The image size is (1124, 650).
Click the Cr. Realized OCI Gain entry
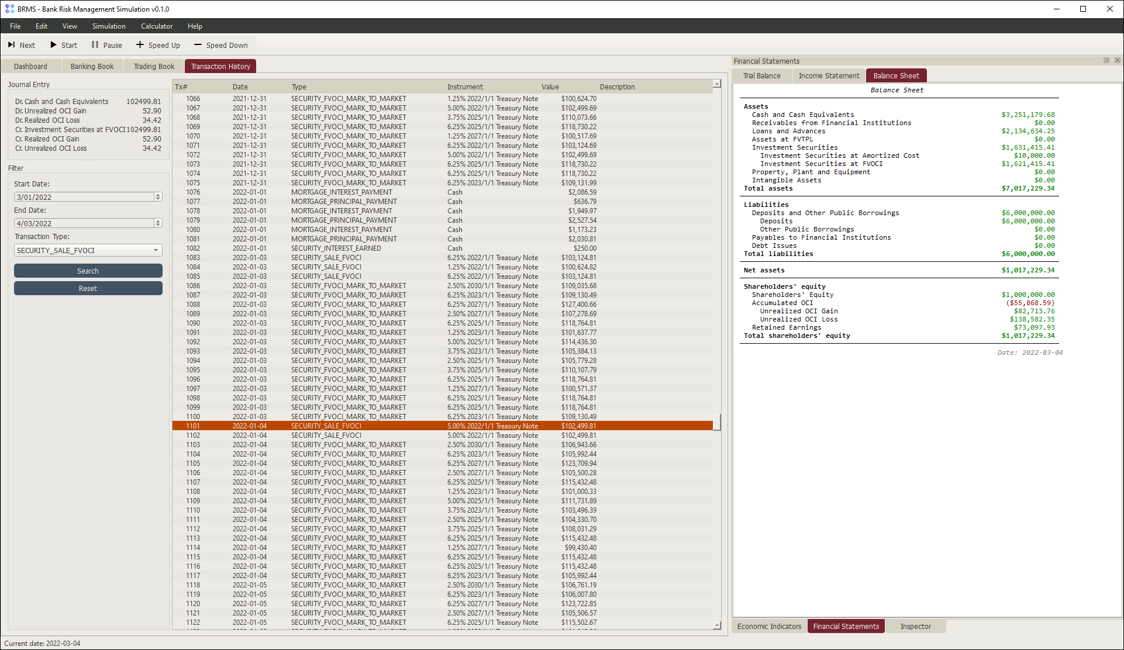(88, 139)
